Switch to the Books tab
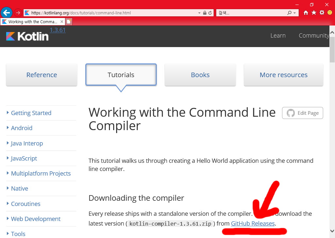The image size is (335, 238). coord(200,75)
